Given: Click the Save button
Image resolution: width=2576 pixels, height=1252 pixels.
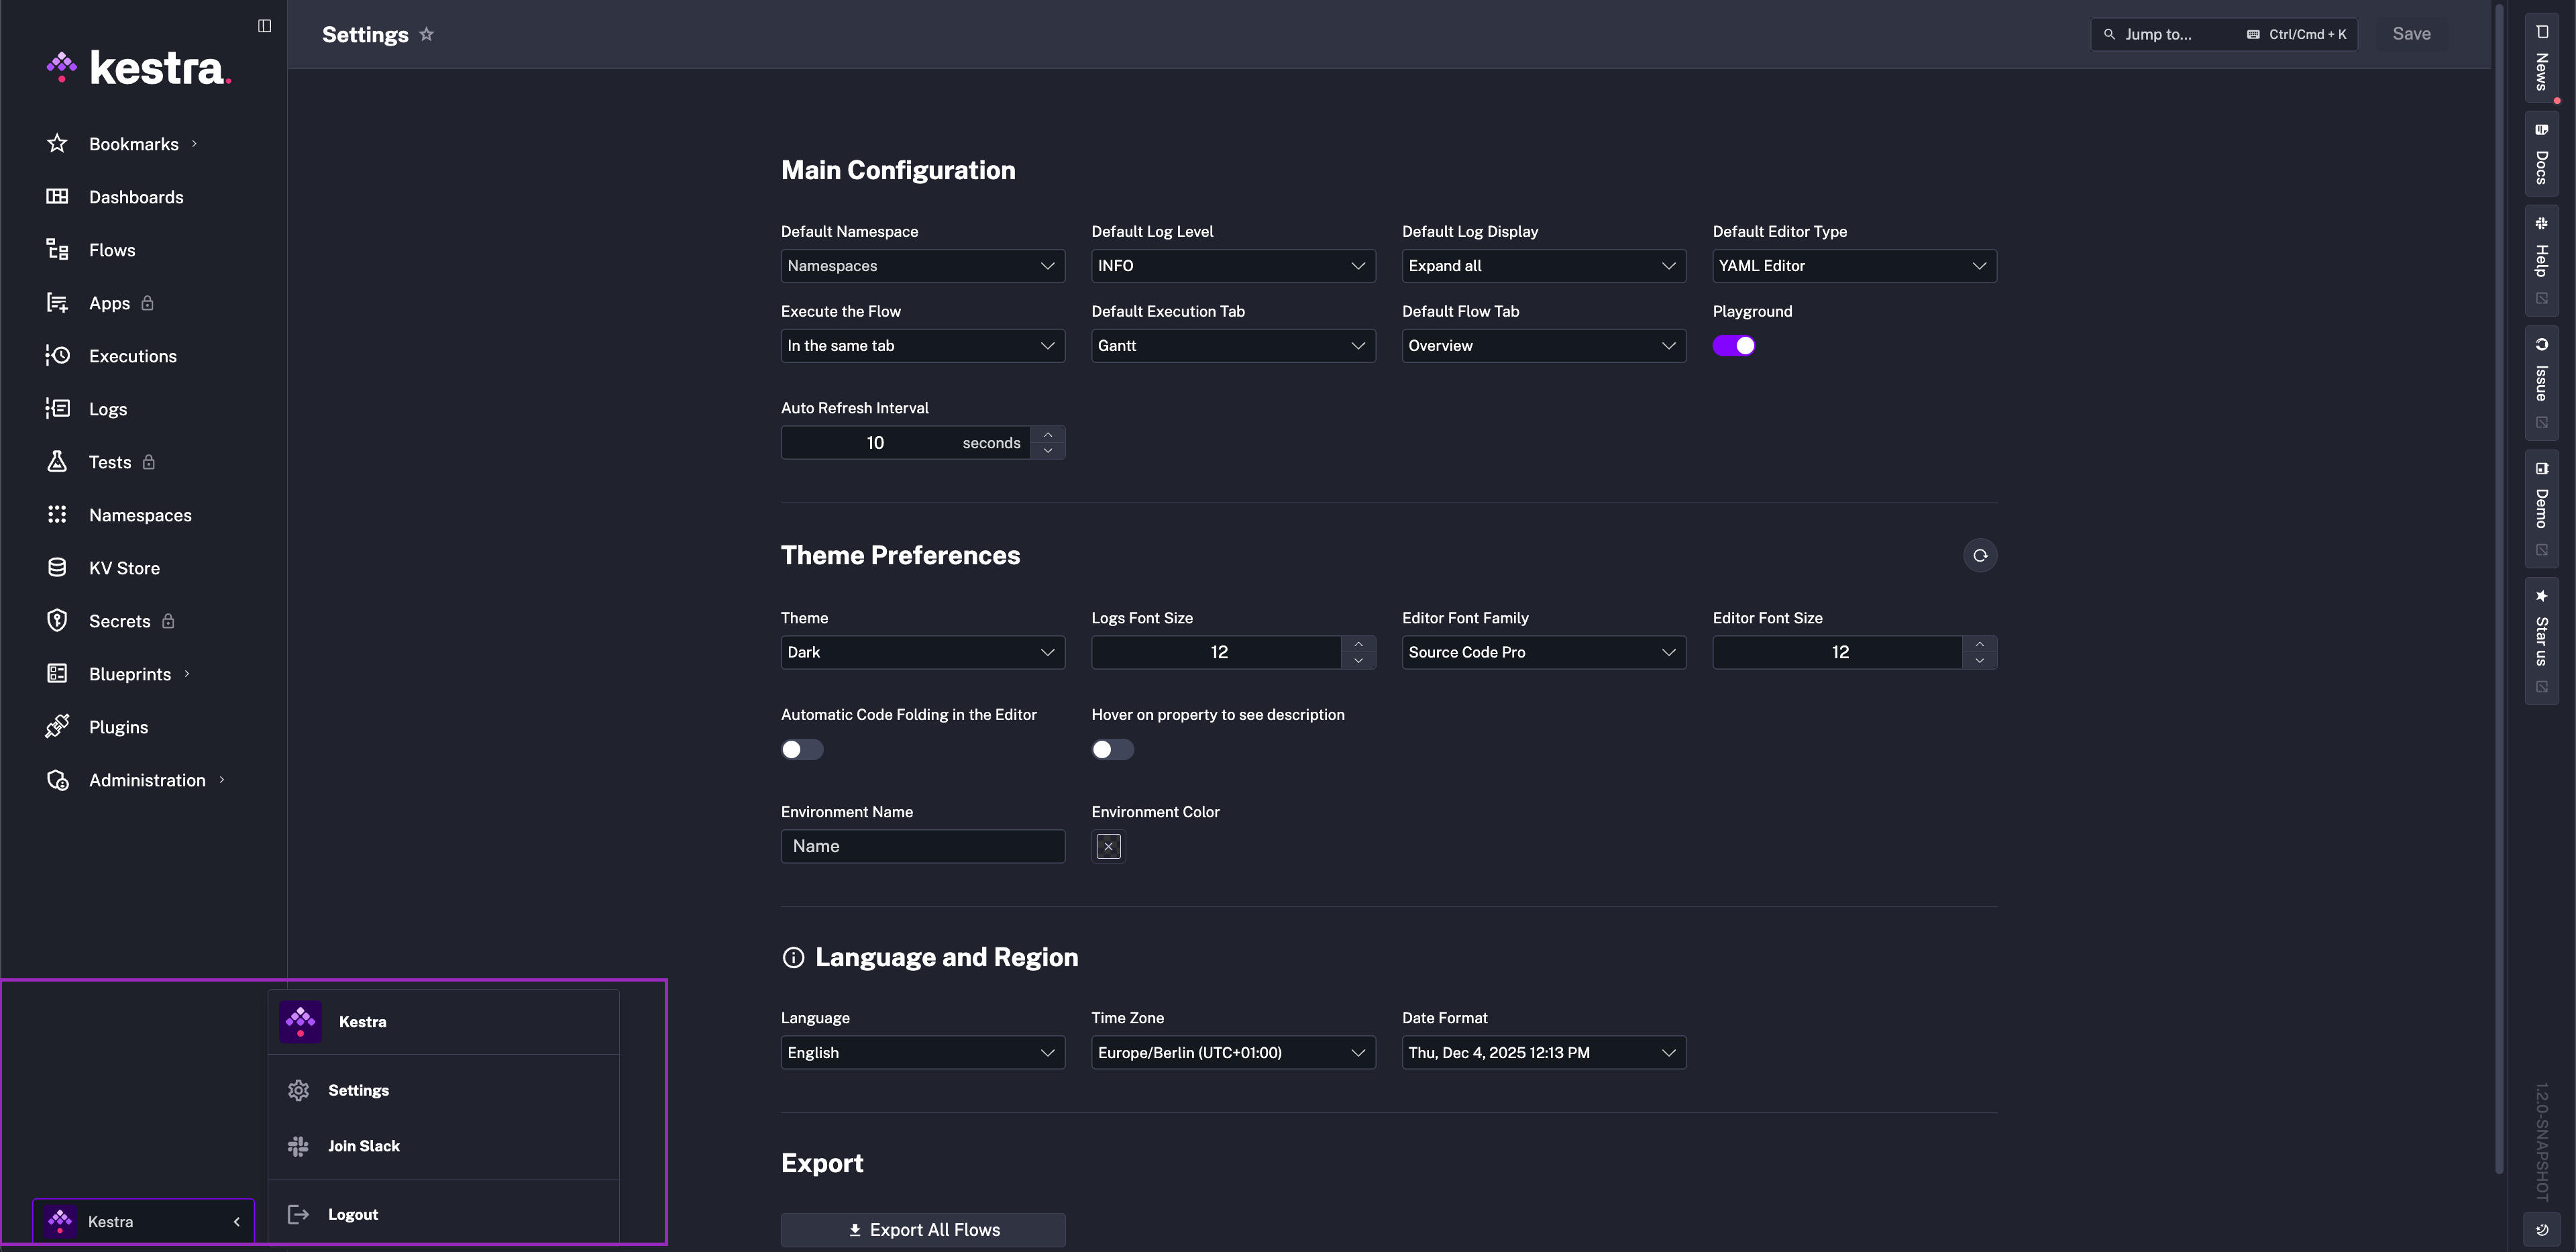Looking at the screenshot, I should [x=2411, y=33].
